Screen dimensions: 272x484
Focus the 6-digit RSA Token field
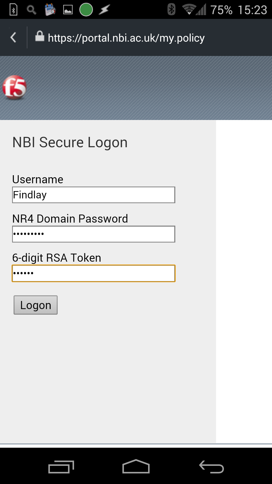[94, 273]
